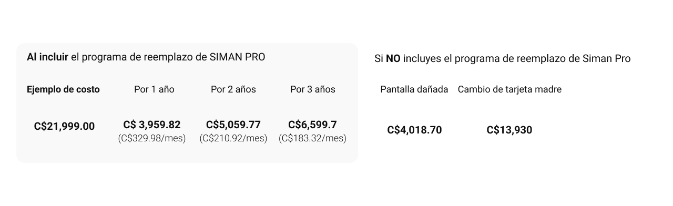Click the C$6,599.7 price

point(312,125)
